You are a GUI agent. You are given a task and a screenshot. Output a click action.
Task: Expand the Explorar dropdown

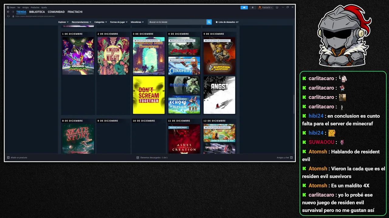63,22
